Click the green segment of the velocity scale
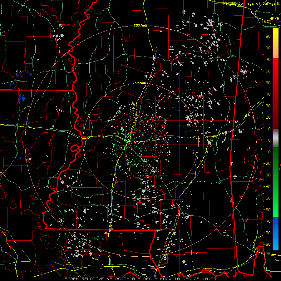Viewport: 281px width, 281px height. coord(276,182)
